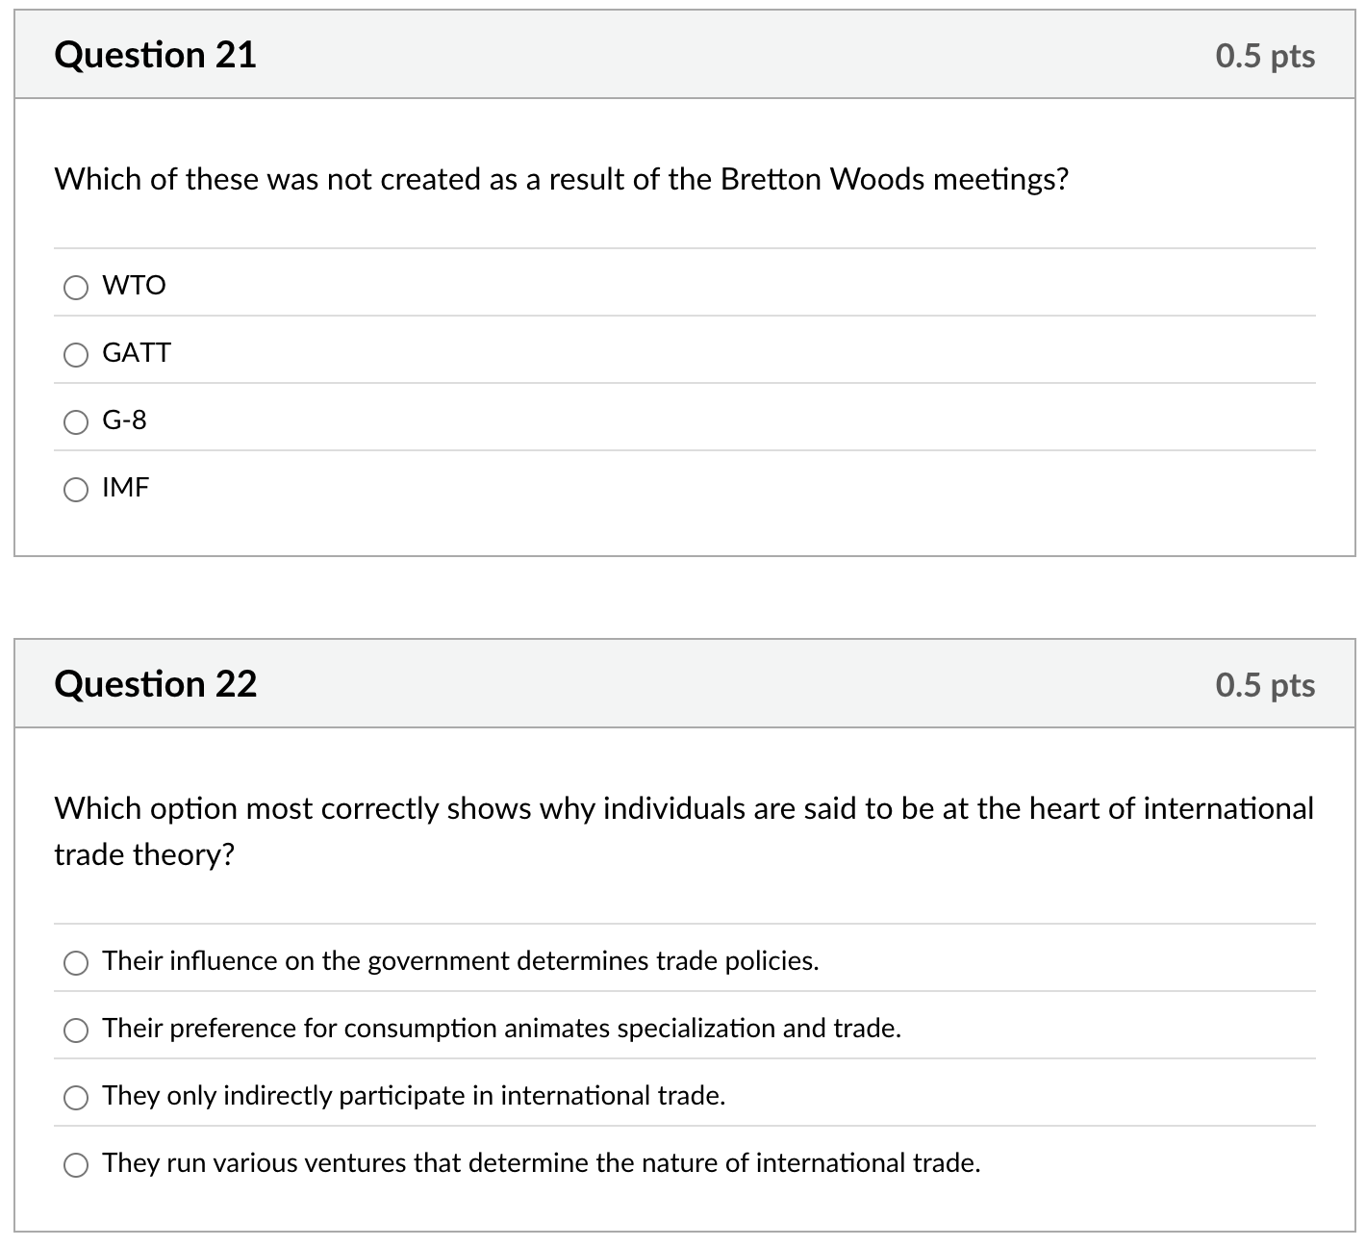This screenshot has height=1247, width=1366.
Task: Select the GATT answer option
Action: (137, 352)
